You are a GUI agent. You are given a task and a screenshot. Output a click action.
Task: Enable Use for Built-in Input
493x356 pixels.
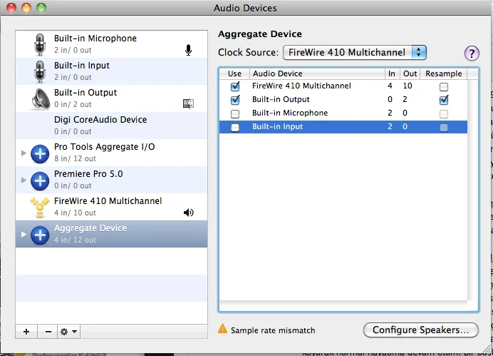tap(235, 127)
